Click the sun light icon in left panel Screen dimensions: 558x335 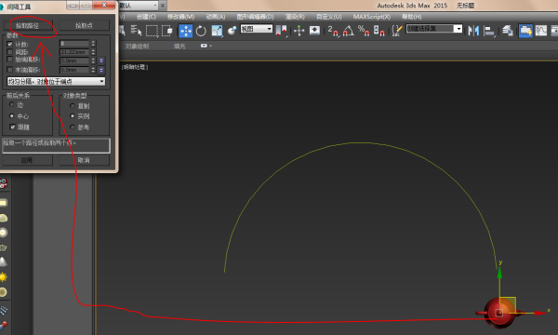click(x=4, y=277)
